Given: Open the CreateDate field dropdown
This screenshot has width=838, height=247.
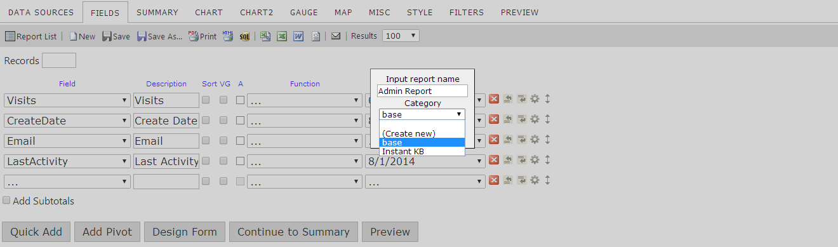Looking at the screenshot, I should [67, 121].
